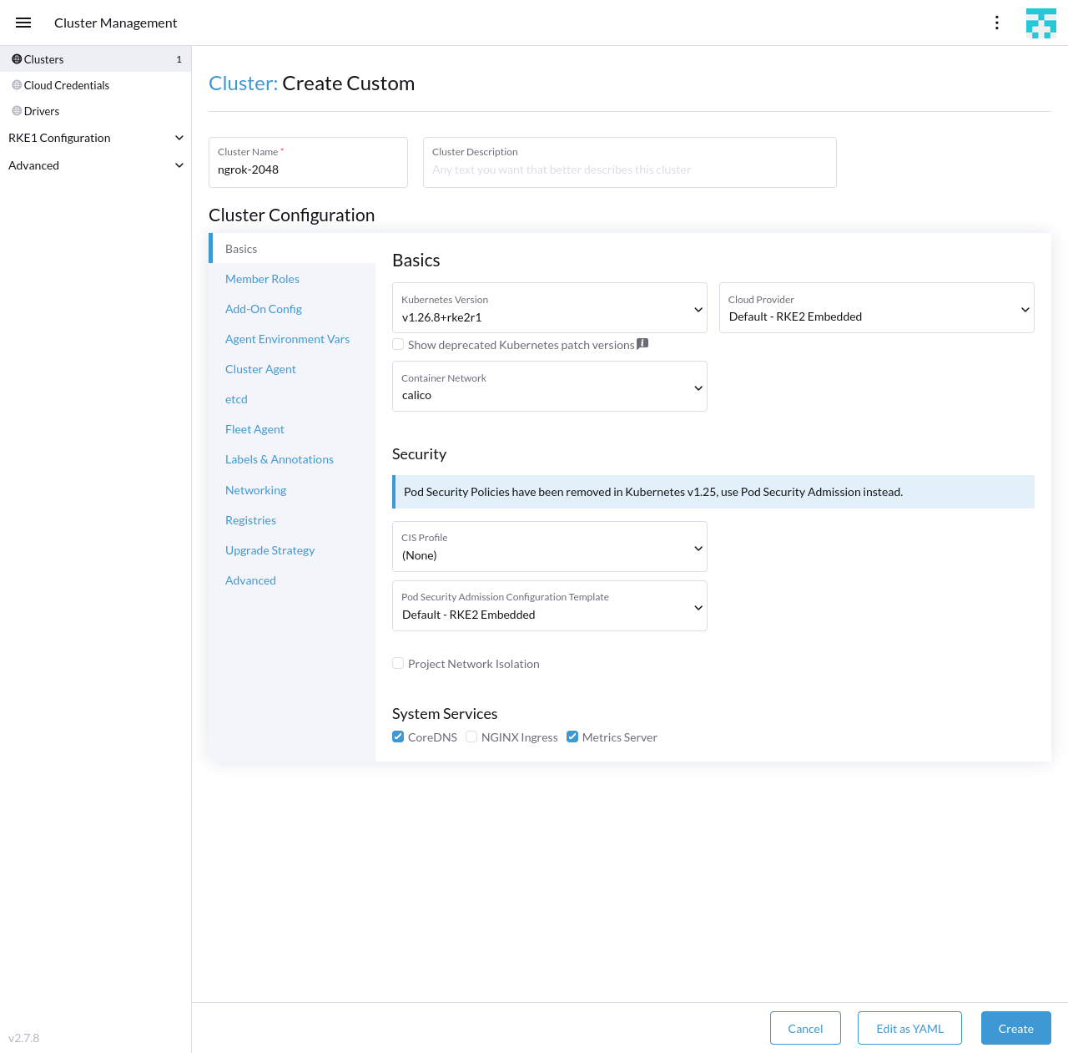Click the Drivers icon in sidebar

[15, 110]
